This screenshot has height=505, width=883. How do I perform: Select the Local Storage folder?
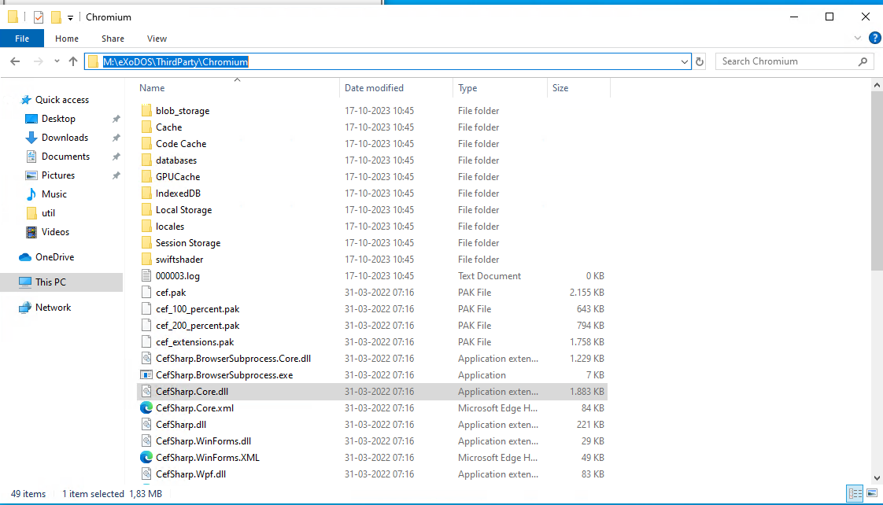[x=183, y=210]
